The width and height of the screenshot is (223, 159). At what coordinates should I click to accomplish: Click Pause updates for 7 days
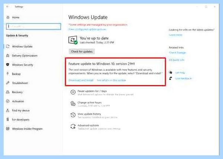click(92, 91)
